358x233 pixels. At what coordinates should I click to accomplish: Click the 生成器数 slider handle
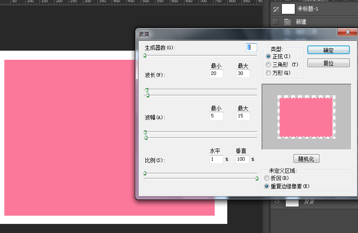click(145, 55)
